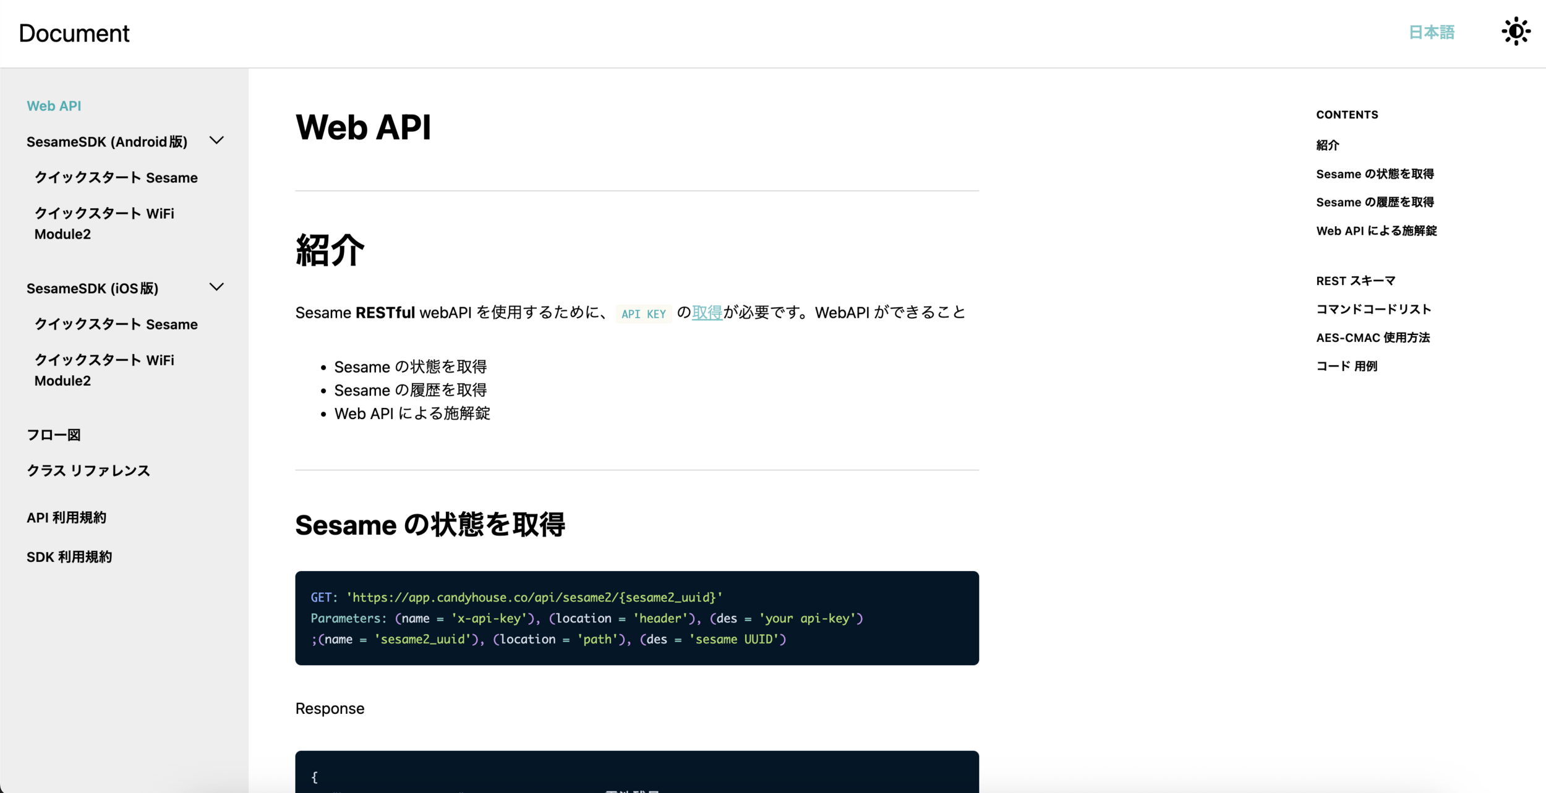Open the Web API sidebar item
The height and width of the screenshot is (793, 1546).
tap(54, 106)
